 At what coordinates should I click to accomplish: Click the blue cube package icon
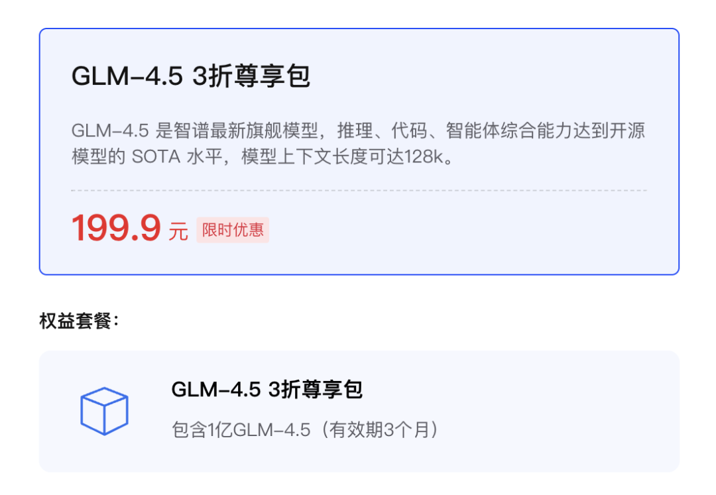pyautogui.click(x=104, y=411)
